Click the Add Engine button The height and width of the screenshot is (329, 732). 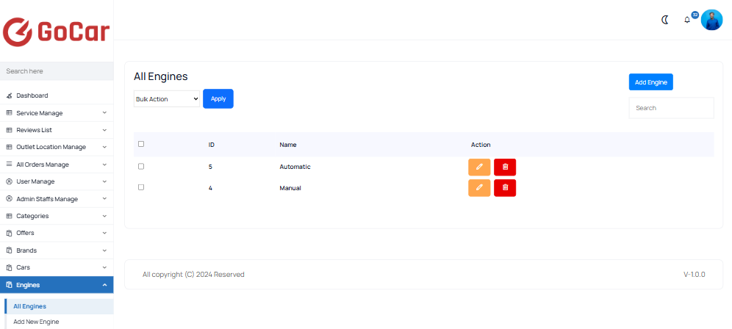pos(650,82)
